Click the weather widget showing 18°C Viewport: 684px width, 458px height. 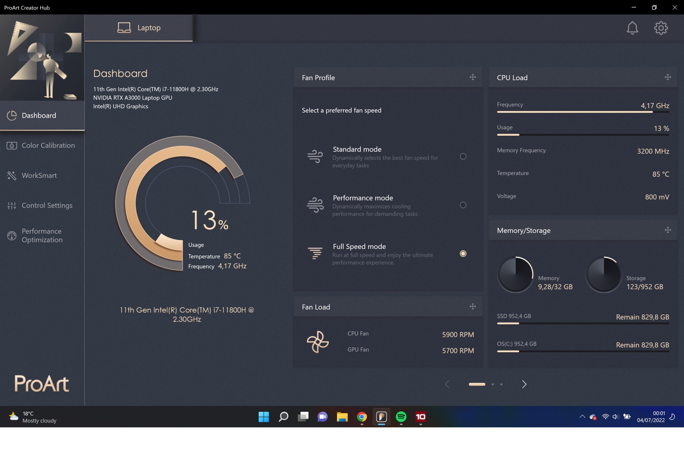(x=33, y=417)
